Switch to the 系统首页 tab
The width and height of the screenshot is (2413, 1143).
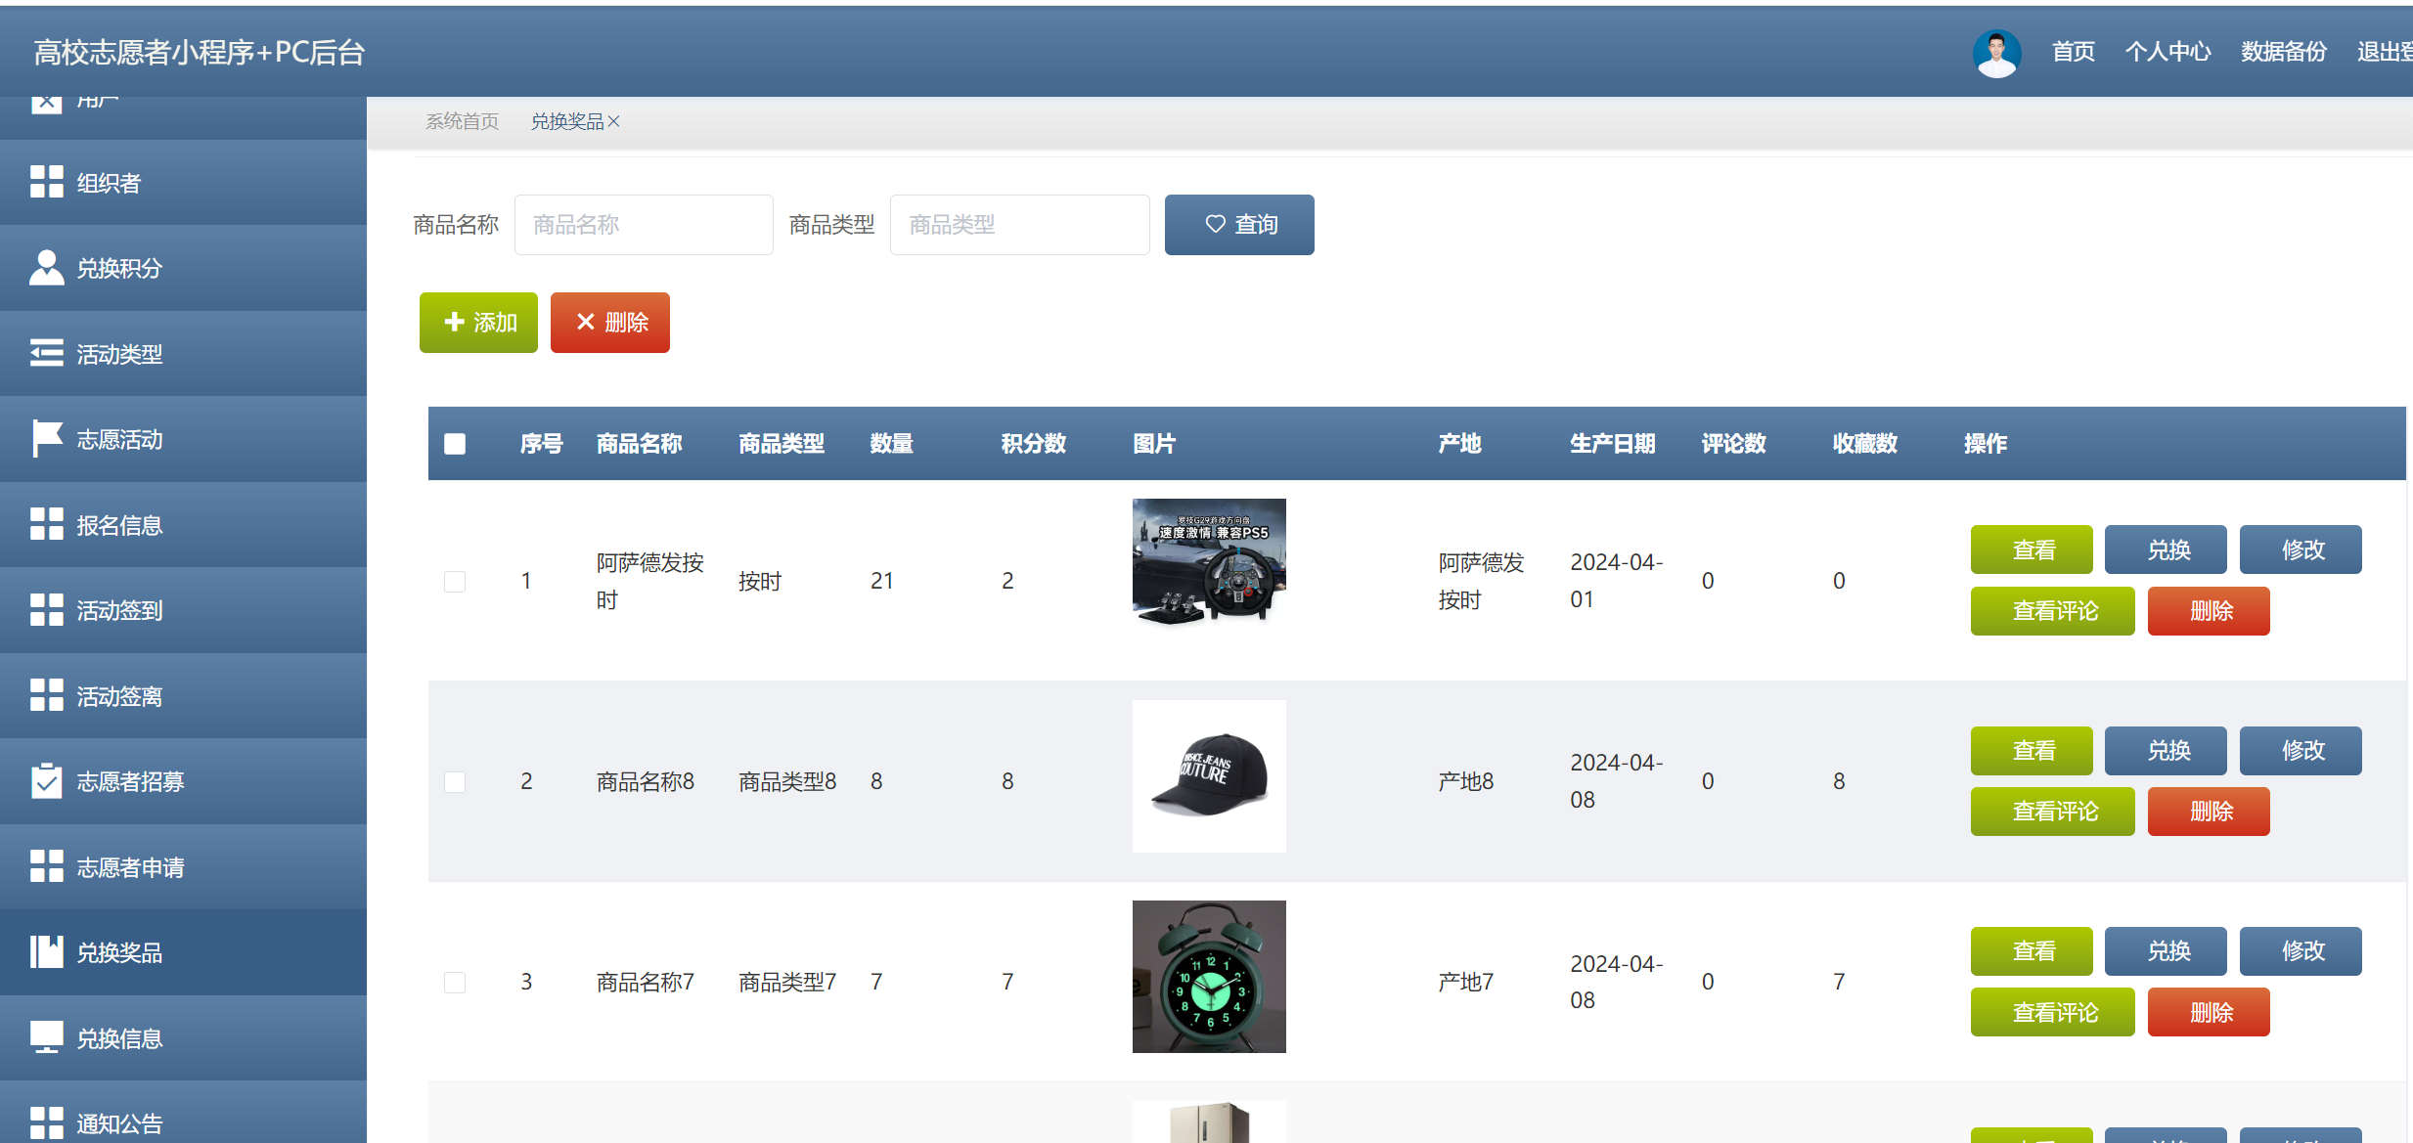(x=462, y=121)
